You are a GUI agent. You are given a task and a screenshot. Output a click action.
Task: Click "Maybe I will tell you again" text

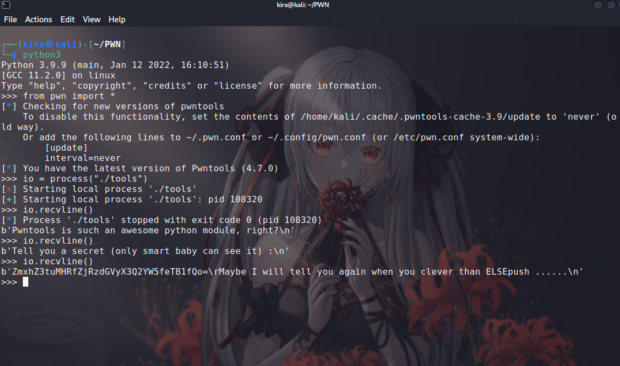pyautogui.click(x=303, y=271)
